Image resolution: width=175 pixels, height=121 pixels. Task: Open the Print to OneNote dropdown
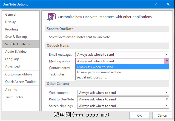[x=167, y=99]
